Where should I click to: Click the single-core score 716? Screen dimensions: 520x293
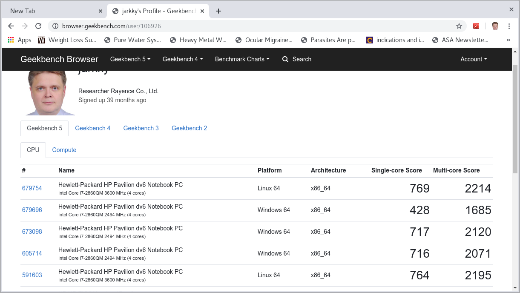click(419, 254)
